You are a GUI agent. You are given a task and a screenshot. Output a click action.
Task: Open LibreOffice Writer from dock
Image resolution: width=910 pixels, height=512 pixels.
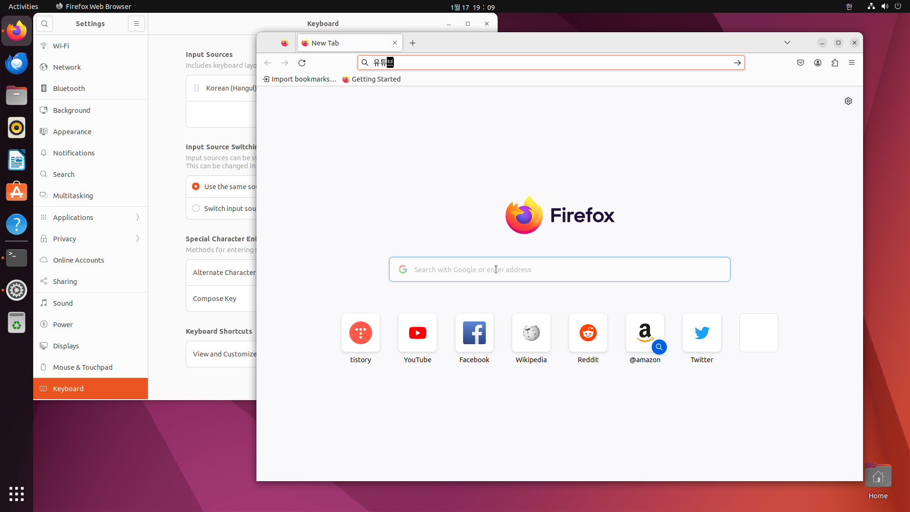(x=17, y=160)
